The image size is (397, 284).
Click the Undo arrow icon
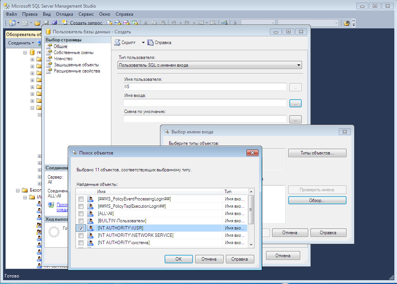click(174, 23)
